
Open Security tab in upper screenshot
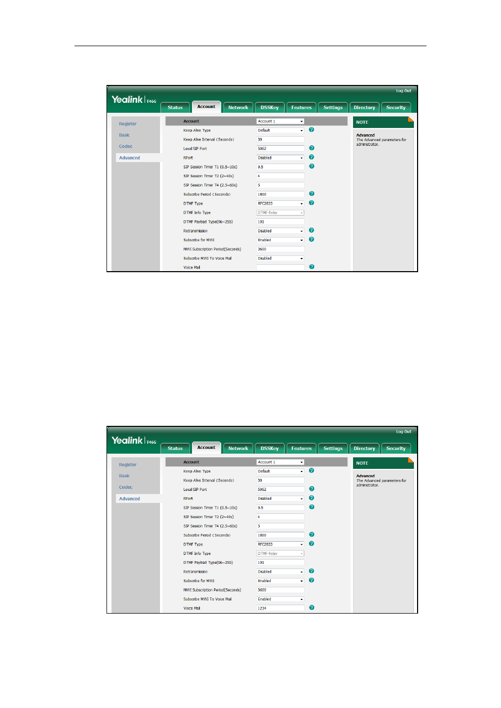pyautogui.click(x=396, y=108)
